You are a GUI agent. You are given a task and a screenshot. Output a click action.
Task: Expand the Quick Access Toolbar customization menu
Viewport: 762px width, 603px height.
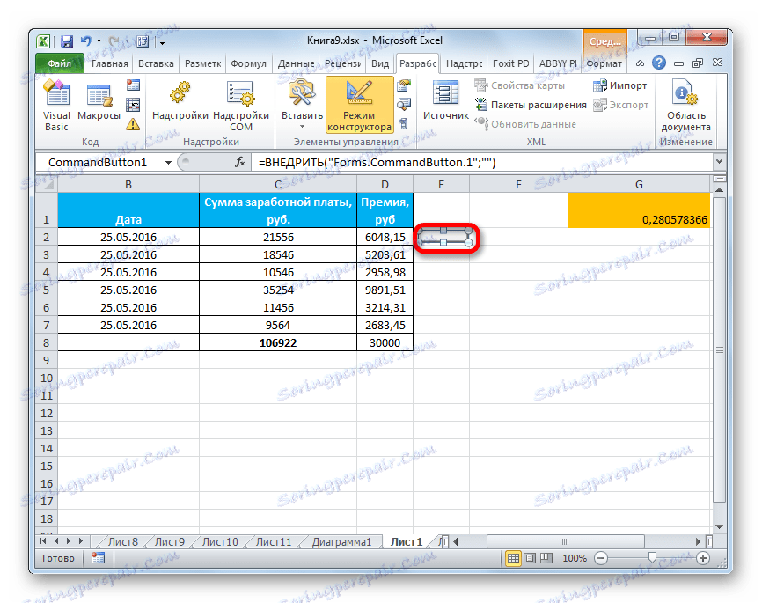(162, 40)
